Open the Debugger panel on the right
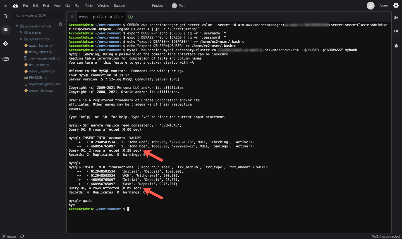 pyautogui.click(x=396, y=46)
